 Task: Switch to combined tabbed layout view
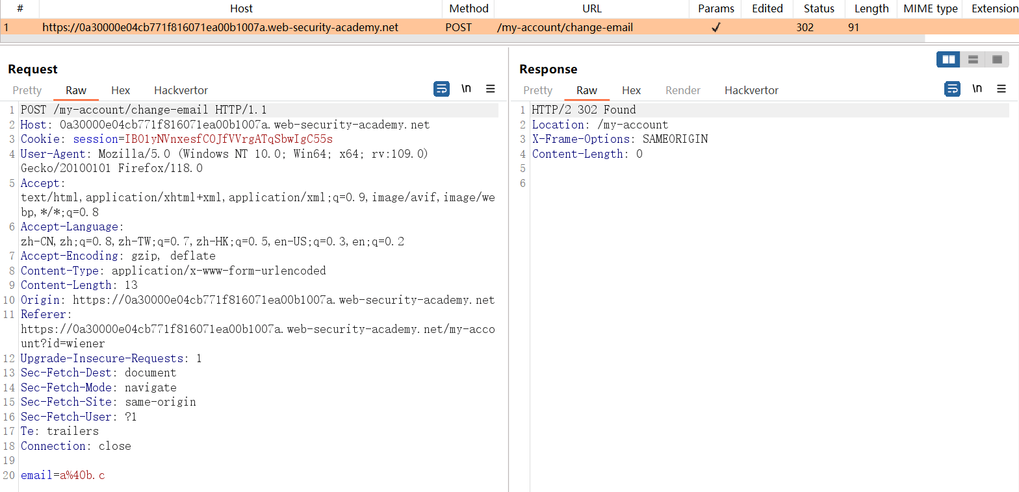pos(997,60)
